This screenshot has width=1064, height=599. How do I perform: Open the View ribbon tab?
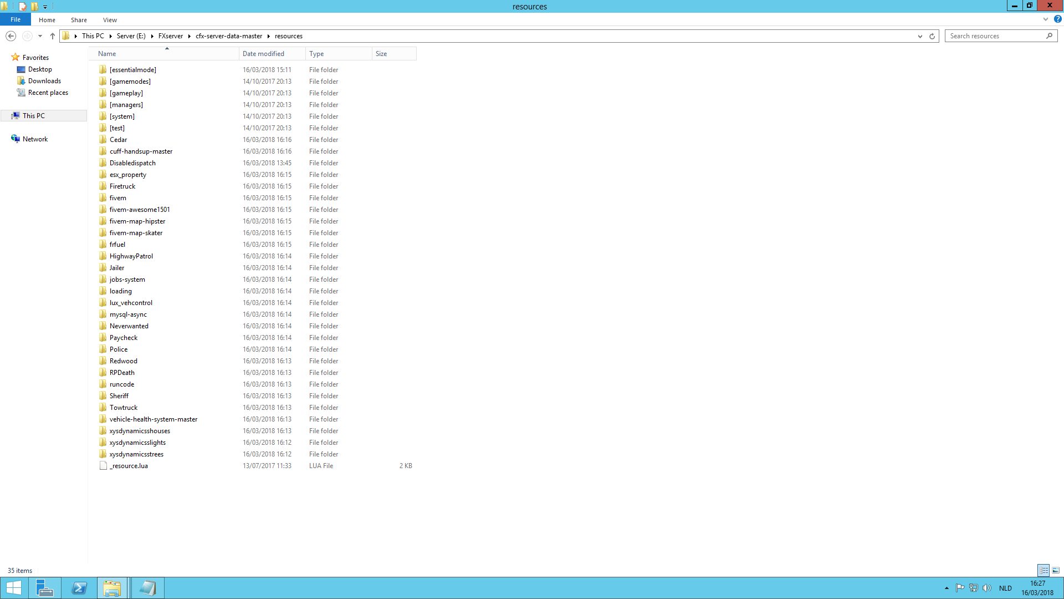(x=110, y=19)
